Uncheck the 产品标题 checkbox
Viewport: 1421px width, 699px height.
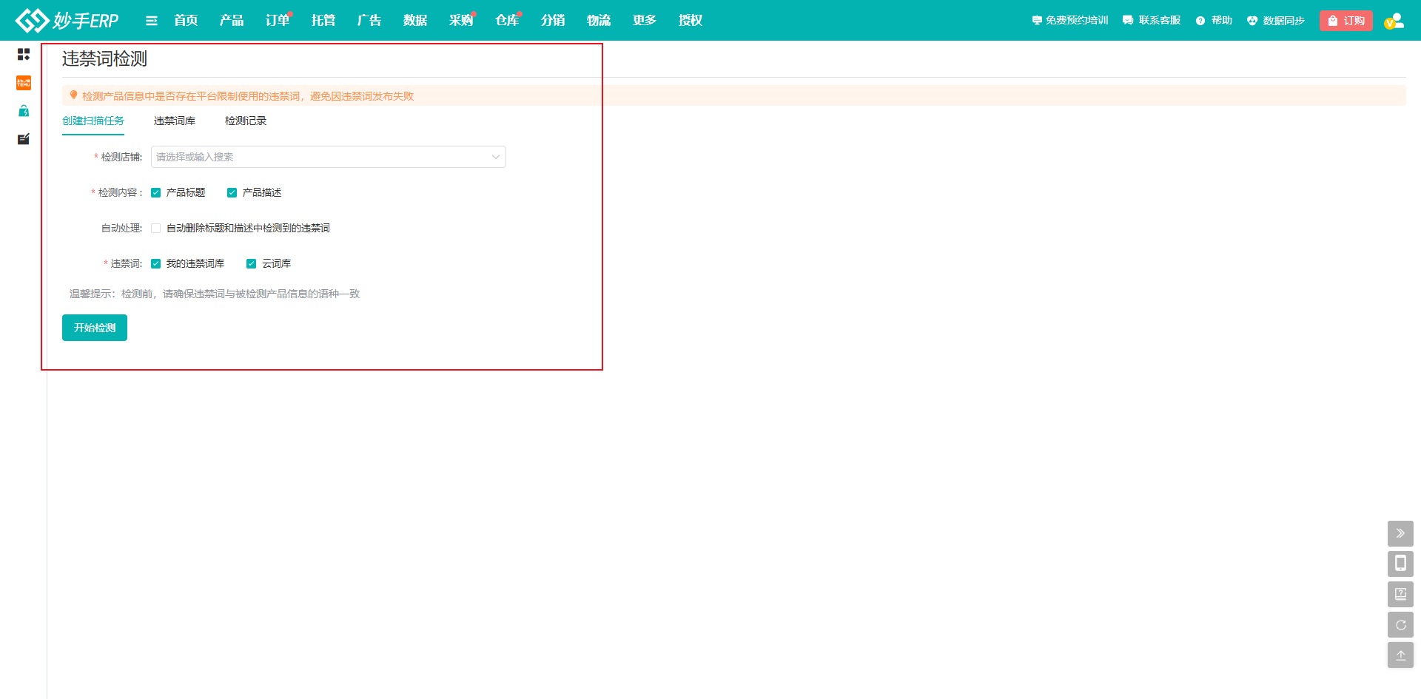point(156,193)
